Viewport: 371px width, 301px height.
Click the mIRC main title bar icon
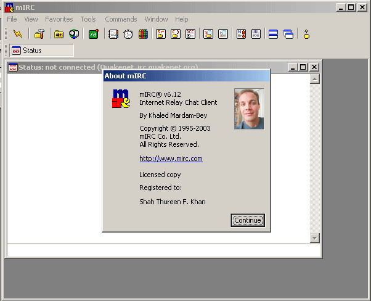pyautogui.click(x=9, y=7)
